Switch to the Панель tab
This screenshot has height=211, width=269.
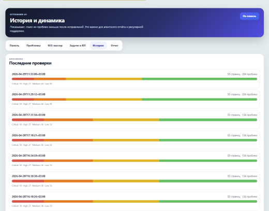click(x=14, y=46)
